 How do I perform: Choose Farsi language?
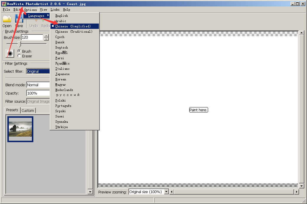click(75, 58)
